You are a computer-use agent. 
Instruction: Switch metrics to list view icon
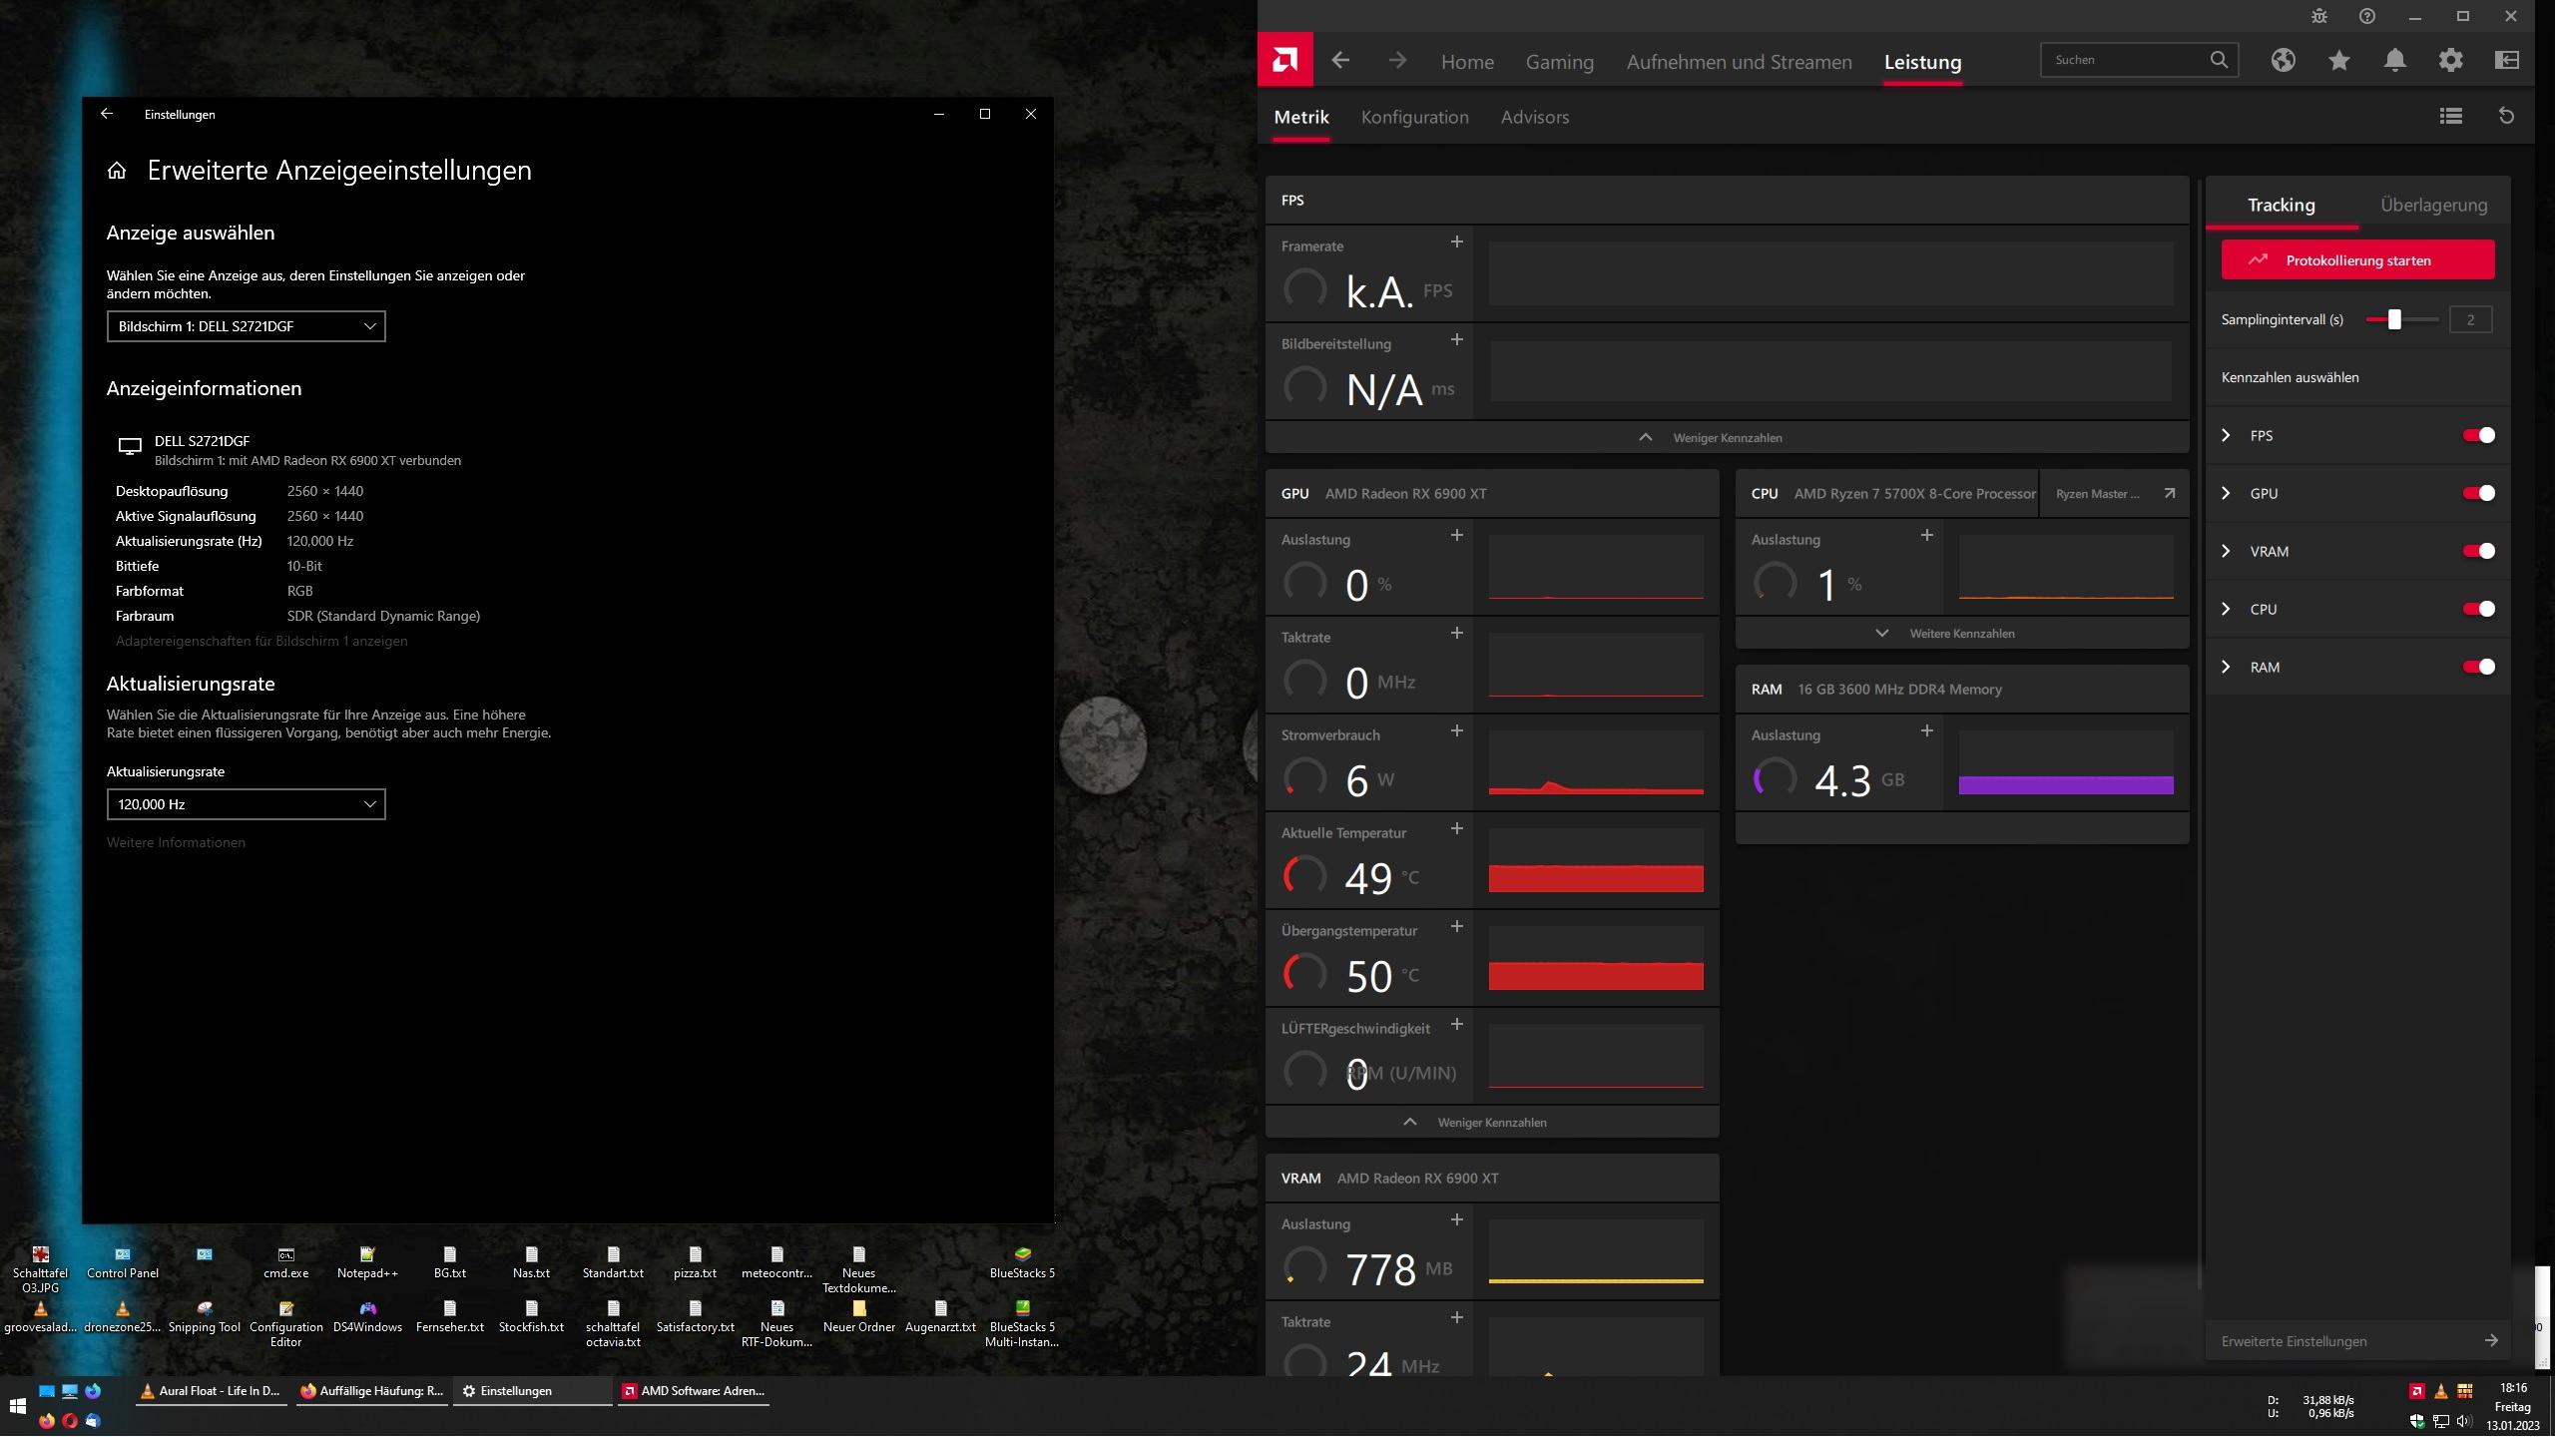(2451, 117)
